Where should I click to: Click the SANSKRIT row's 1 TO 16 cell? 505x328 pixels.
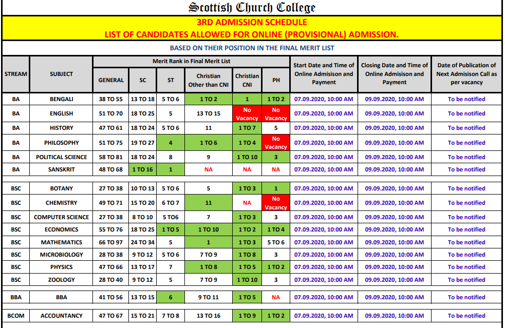143,169
